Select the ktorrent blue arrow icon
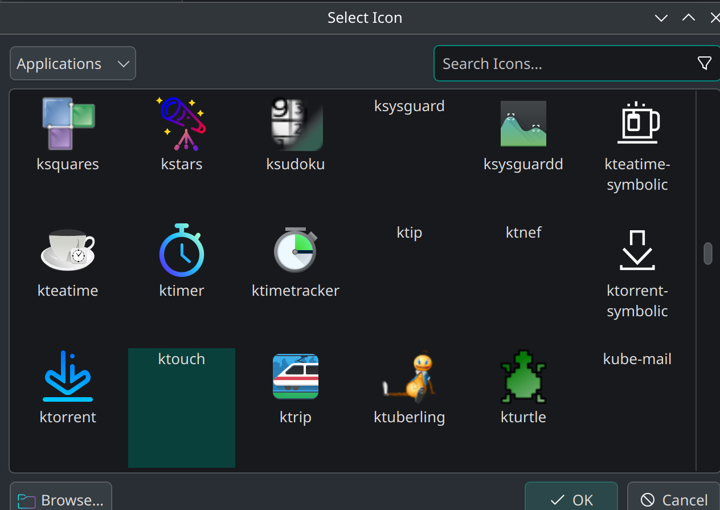This screenshot has width=720, height=510. click(x=68, y=376)
